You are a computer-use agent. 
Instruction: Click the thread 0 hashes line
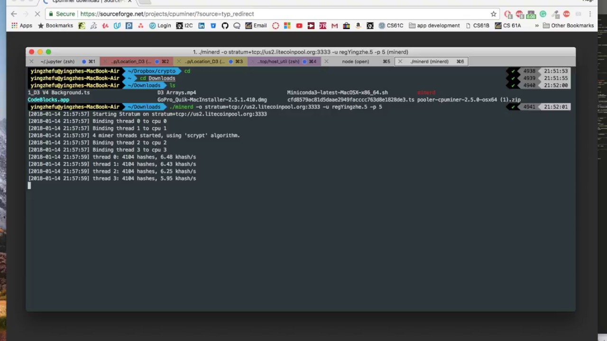pyautogui.click(x=112, y=157)
